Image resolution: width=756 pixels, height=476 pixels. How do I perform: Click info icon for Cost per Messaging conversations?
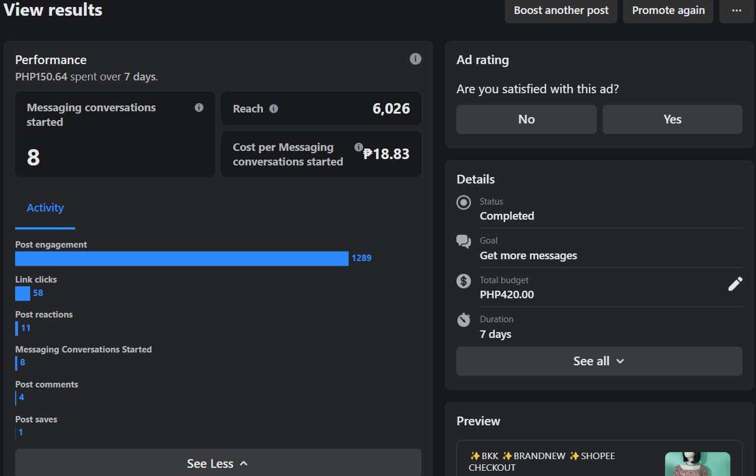[358, 147]
